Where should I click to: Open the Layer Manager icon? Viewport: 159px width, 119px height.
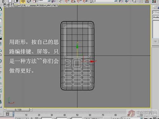click(x=134, y=1)
